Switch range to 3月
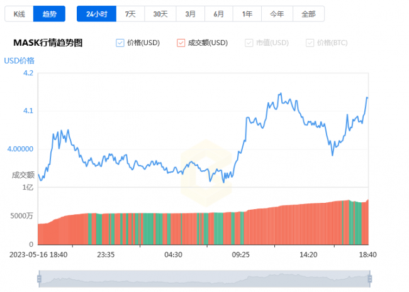The width and height of the screenshot is (409, 292). [x=191, y=14]
